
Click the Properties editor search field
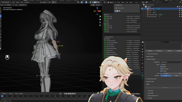tap(164, 42)
